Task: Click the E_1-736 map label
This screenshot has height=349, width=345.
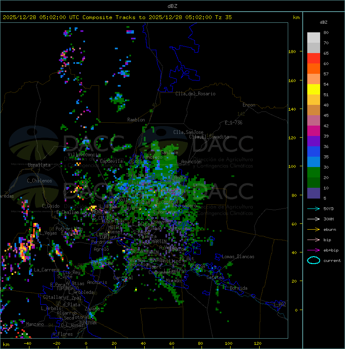Action: click(233, 123)
